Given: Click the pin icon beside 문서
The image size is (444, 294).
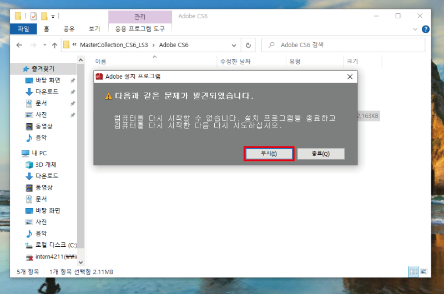Looking at the screenshot, I should [73, 104].
